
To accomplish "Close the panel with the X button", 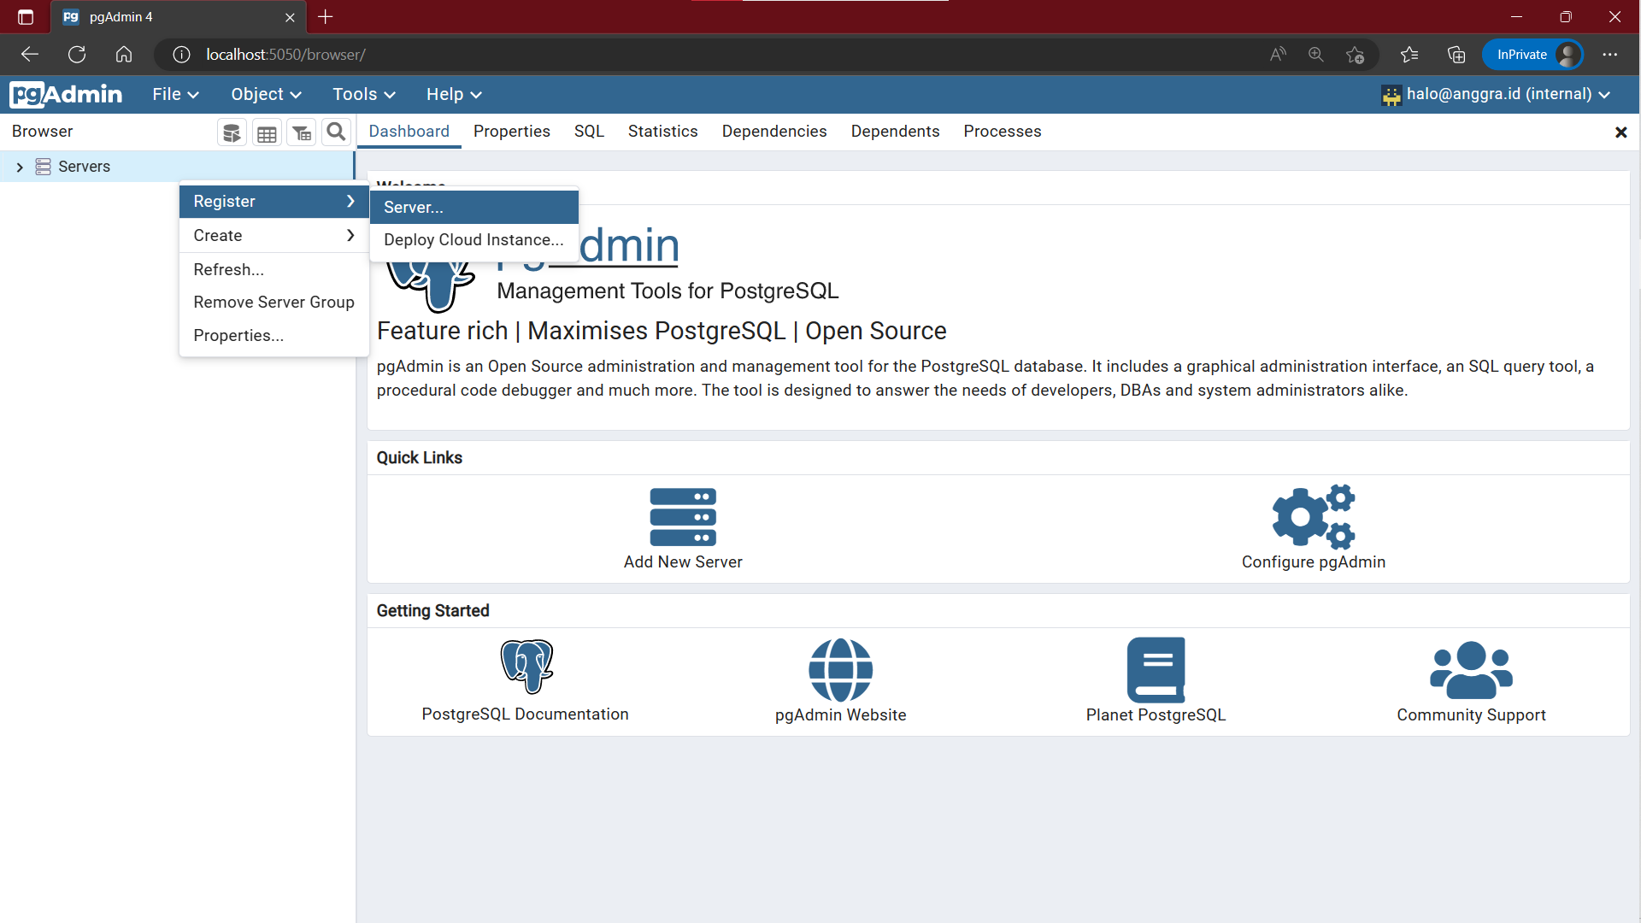I will click(x=1620, y=132).
